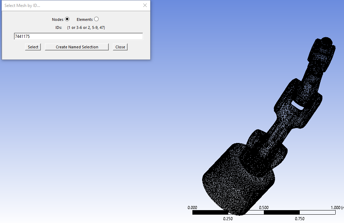The height and width of the screenshot is (223, 344).
Task: Click the 0.750 scale ruler label
Action: 299,218
